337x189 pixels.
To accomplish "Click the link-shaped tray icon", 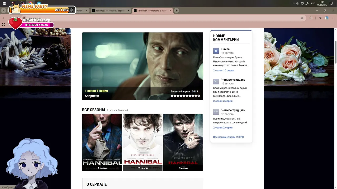I will [307, 3].
